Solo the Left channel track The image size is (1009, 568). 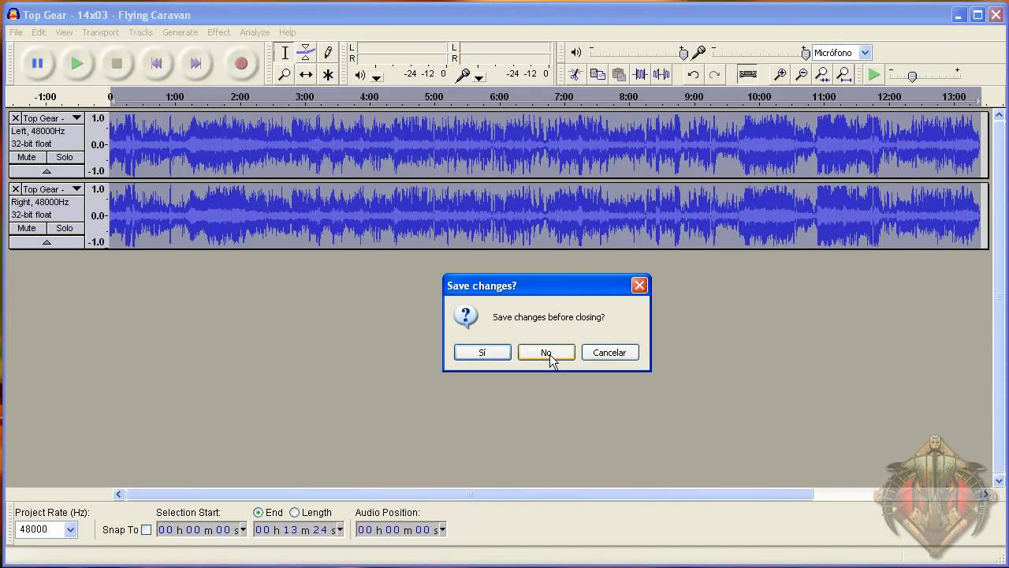(65, 157)
